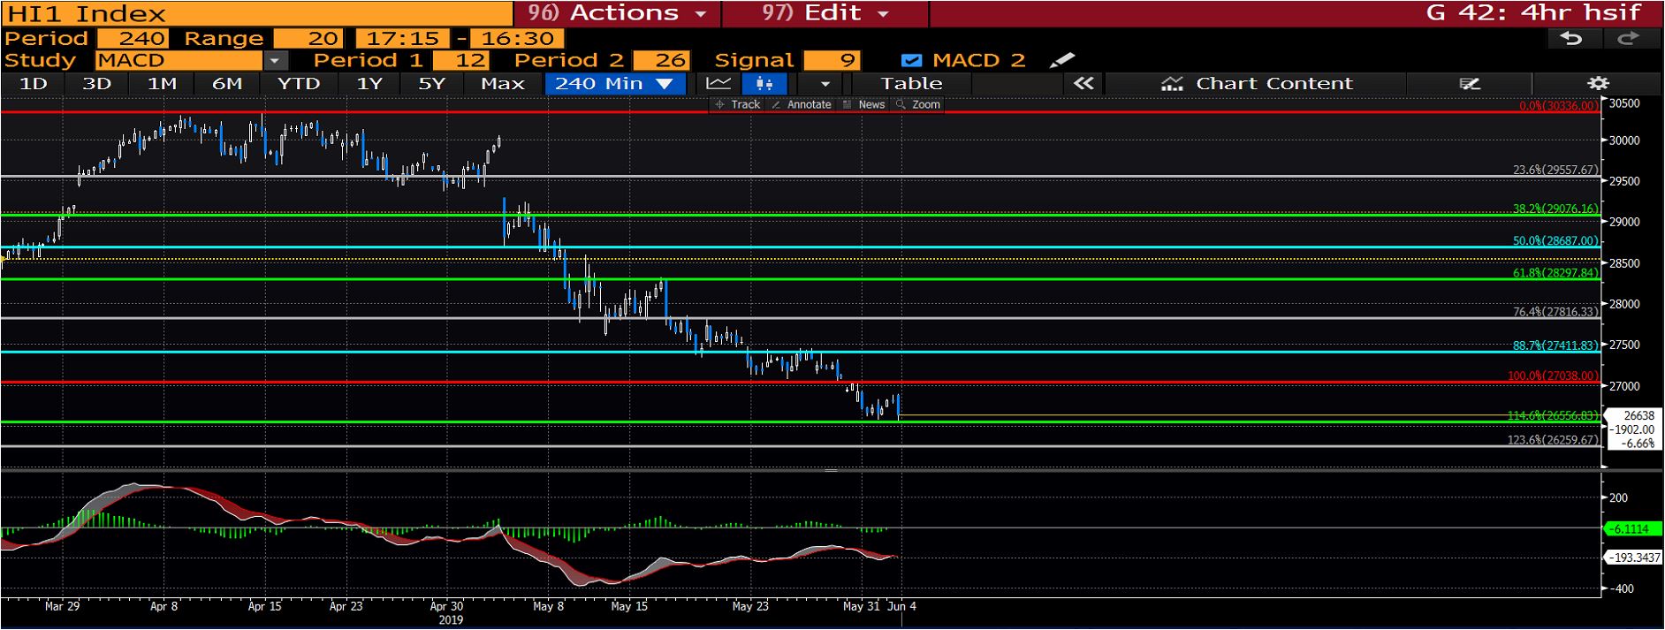
Task: Click the pencil icon beside MACD 2
Action: coord(1061,60)
